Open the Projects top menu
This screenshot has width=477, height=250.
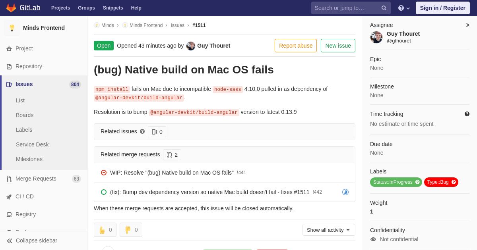pyautogui.click(x=60, y=8)
